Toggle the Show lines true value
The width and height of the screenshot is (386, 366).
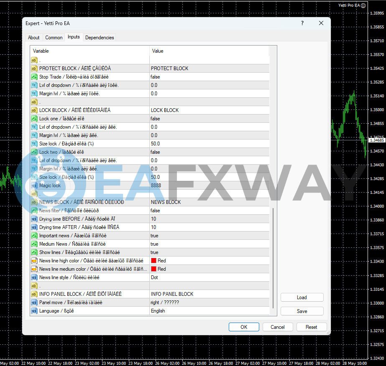[209, 252]
